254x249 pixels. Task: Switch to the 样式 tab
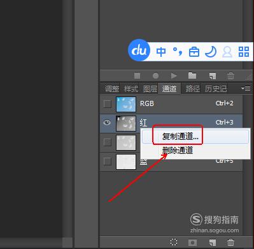(x=131, y=89)
